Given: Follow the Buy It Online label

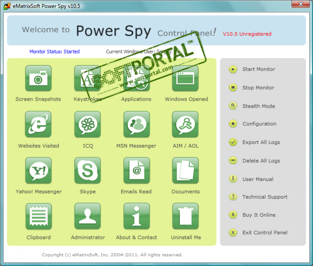Looking at the screenshot, I should (259, 215).
